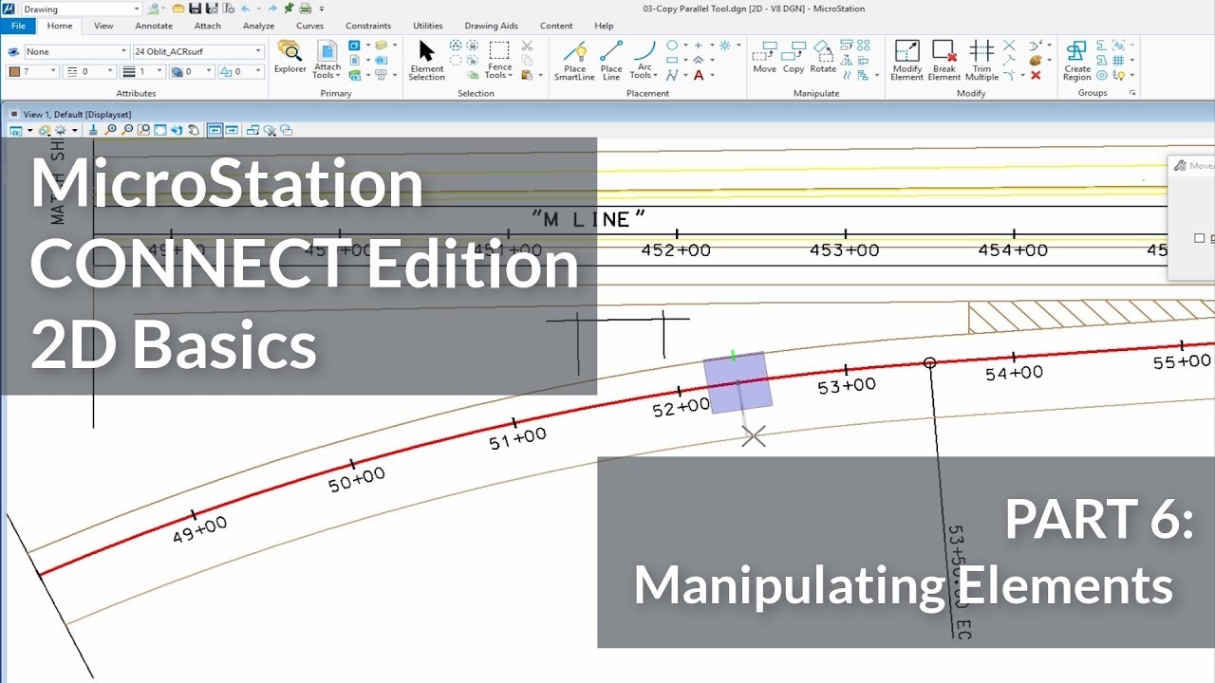Image resolution: width=1215 pixels, height=683 pixels.
Task: Click the Print icon in quick access toolbar
Action: [305, 9]
